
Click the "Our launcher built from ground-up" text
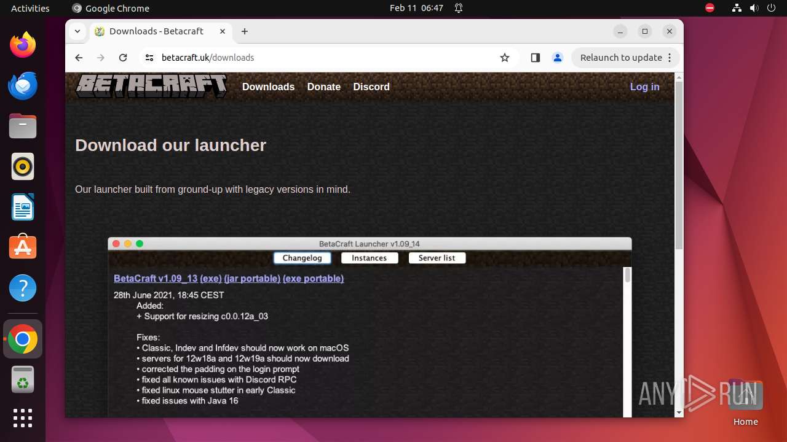213,189
